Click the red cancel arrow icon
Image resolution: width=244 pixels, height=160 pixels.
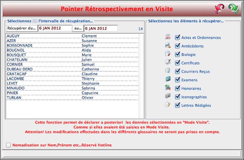pyautogui.click(x=219, y=9)
